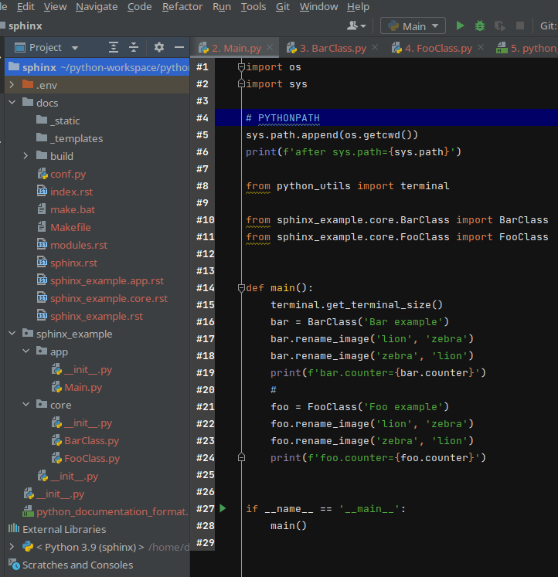Click the Stop process square icon
This screenshot has width=558, height=577.
[x=520, y=25]
